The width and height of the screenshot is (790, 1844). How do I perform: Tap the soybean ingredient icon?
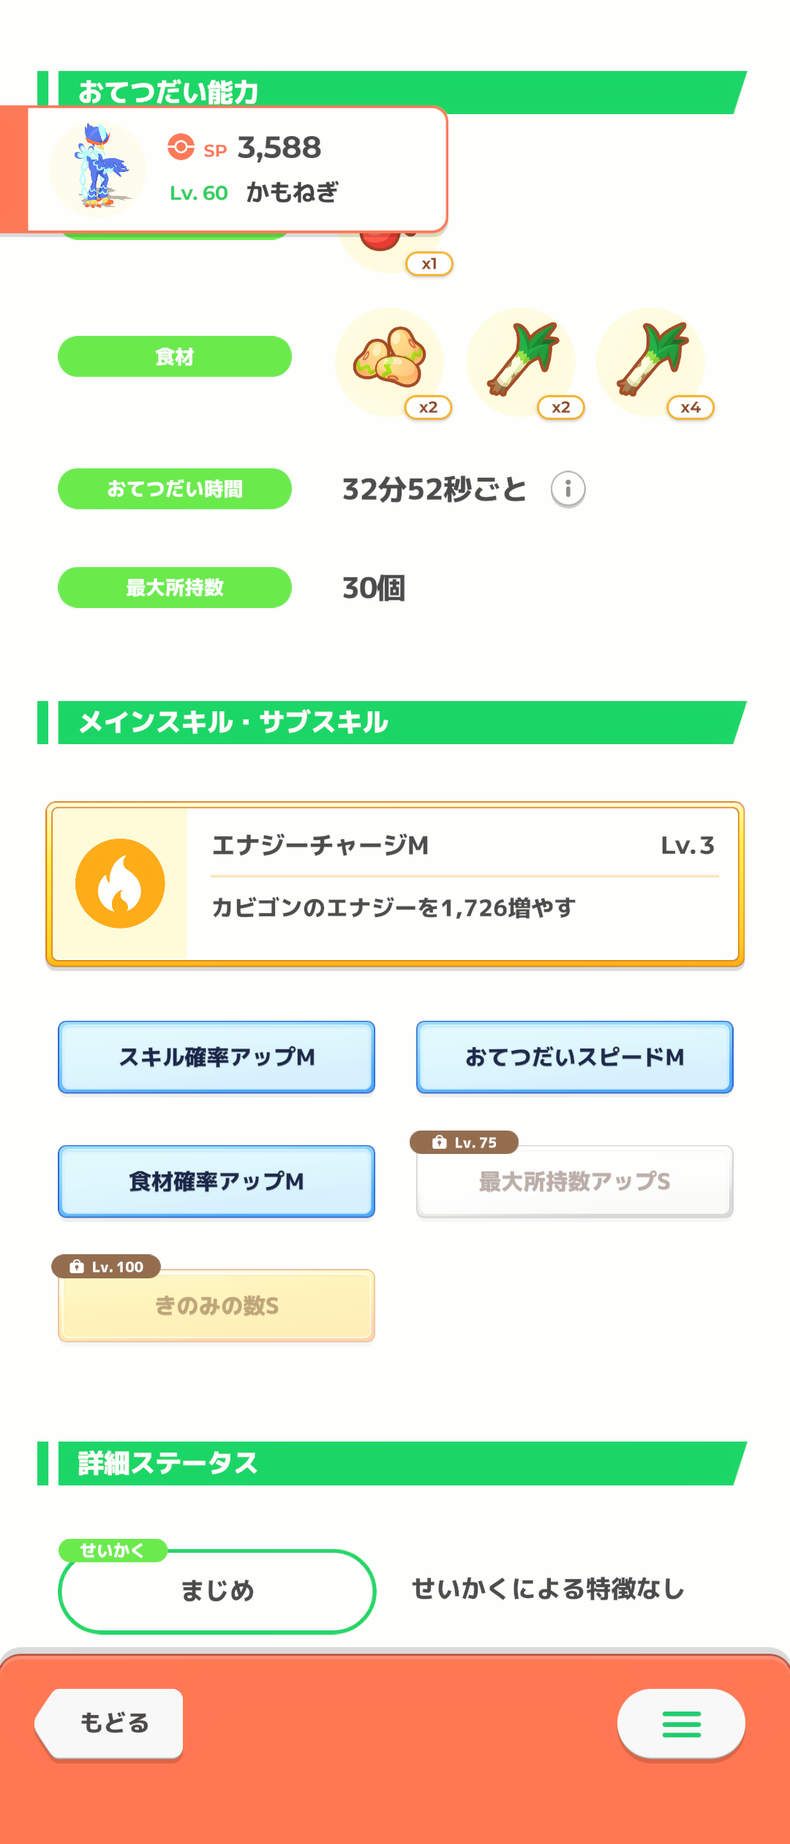point(390,362)
